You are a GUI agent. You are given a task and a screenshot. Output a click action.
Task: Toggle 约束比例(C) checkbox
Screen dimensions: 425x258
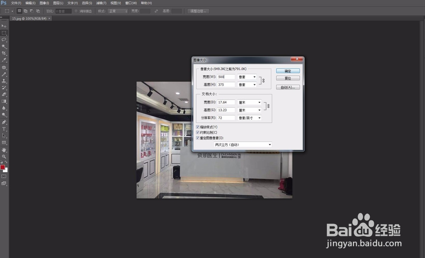[x=198, y=132]
